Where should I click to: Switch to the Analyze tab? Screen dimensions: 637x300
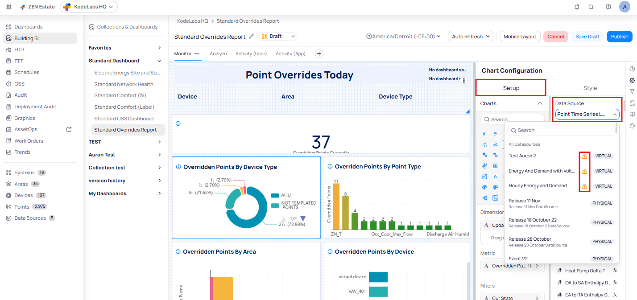coord(218,53)
